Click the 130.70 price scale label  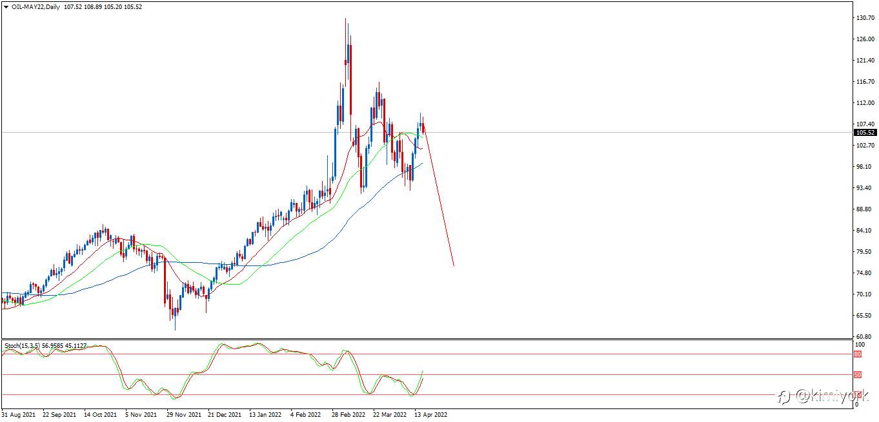[x=865, y=18]
